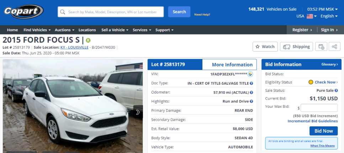This screenshot has width=344, height=153.
Task: Click the help icon next to Run and Drive
Action: (x=251, y=101)
